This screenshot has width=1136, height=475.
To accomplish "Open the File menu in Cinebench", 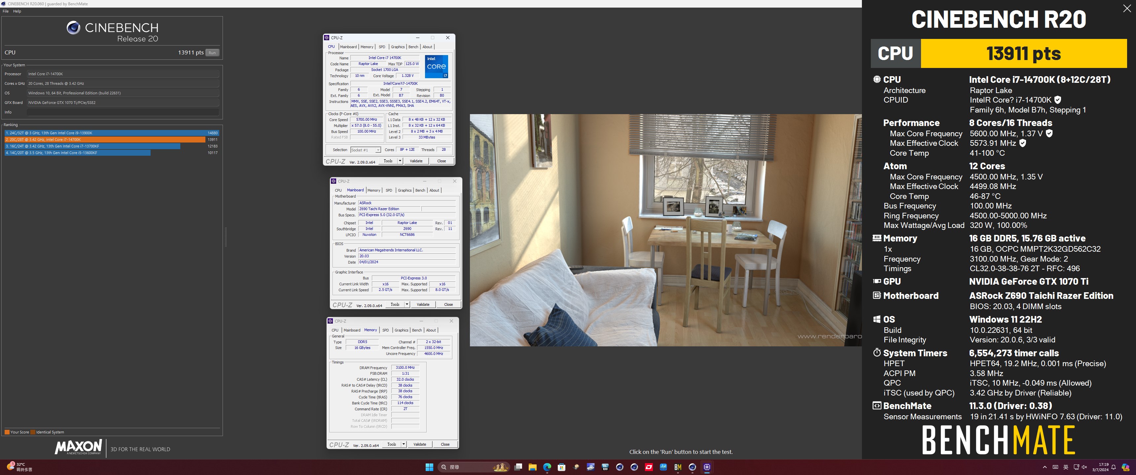I will [x=5, y=12].
